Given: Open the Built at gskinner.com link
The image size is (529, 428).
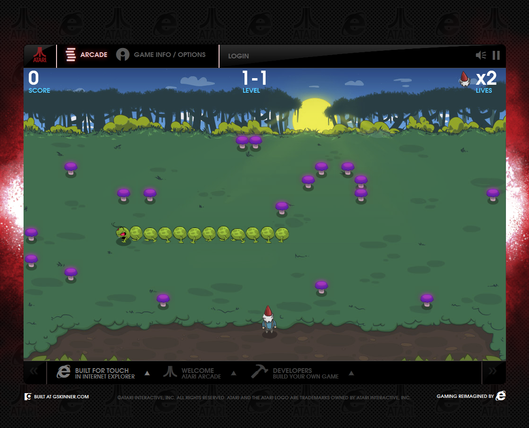Looking at the screenshot, I should tap(57, 397).
